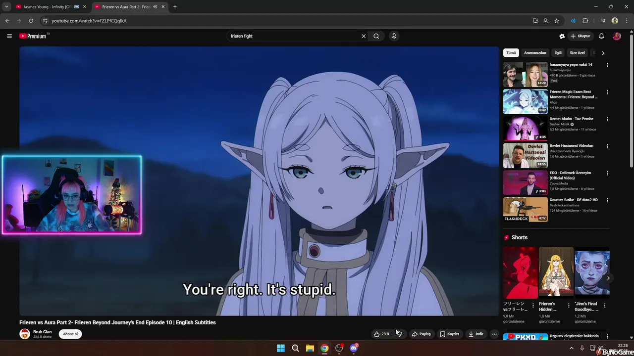Viewport: 634px width, 356px height.
Task: Subscribe with the Abone ol button
Action: point(70,334)
